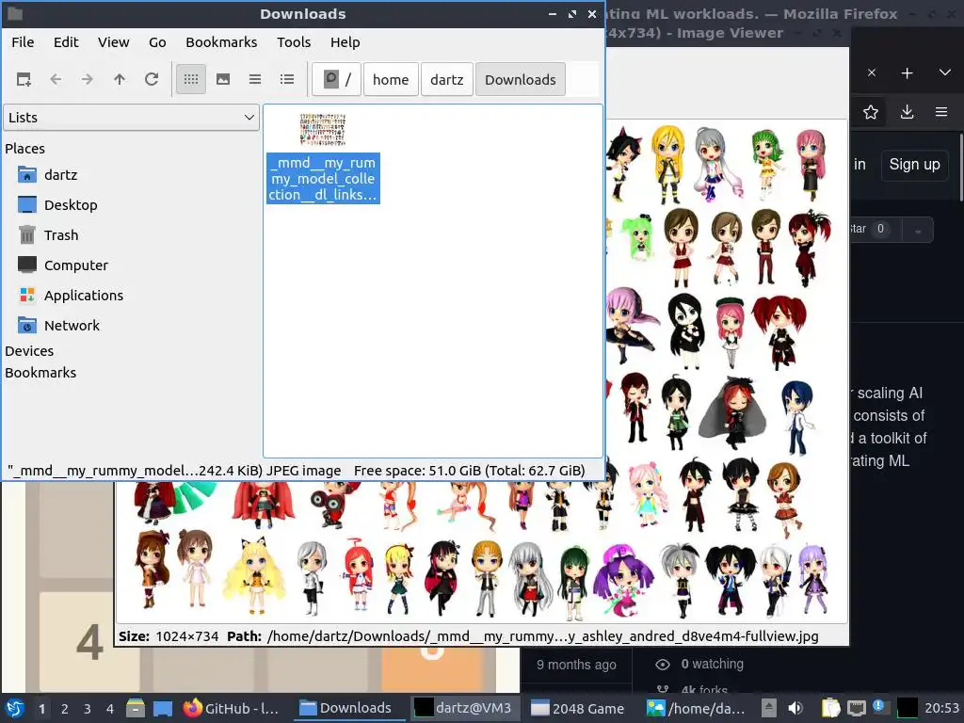
Task: Open the View menu
Action: click(x=114, y=42)
